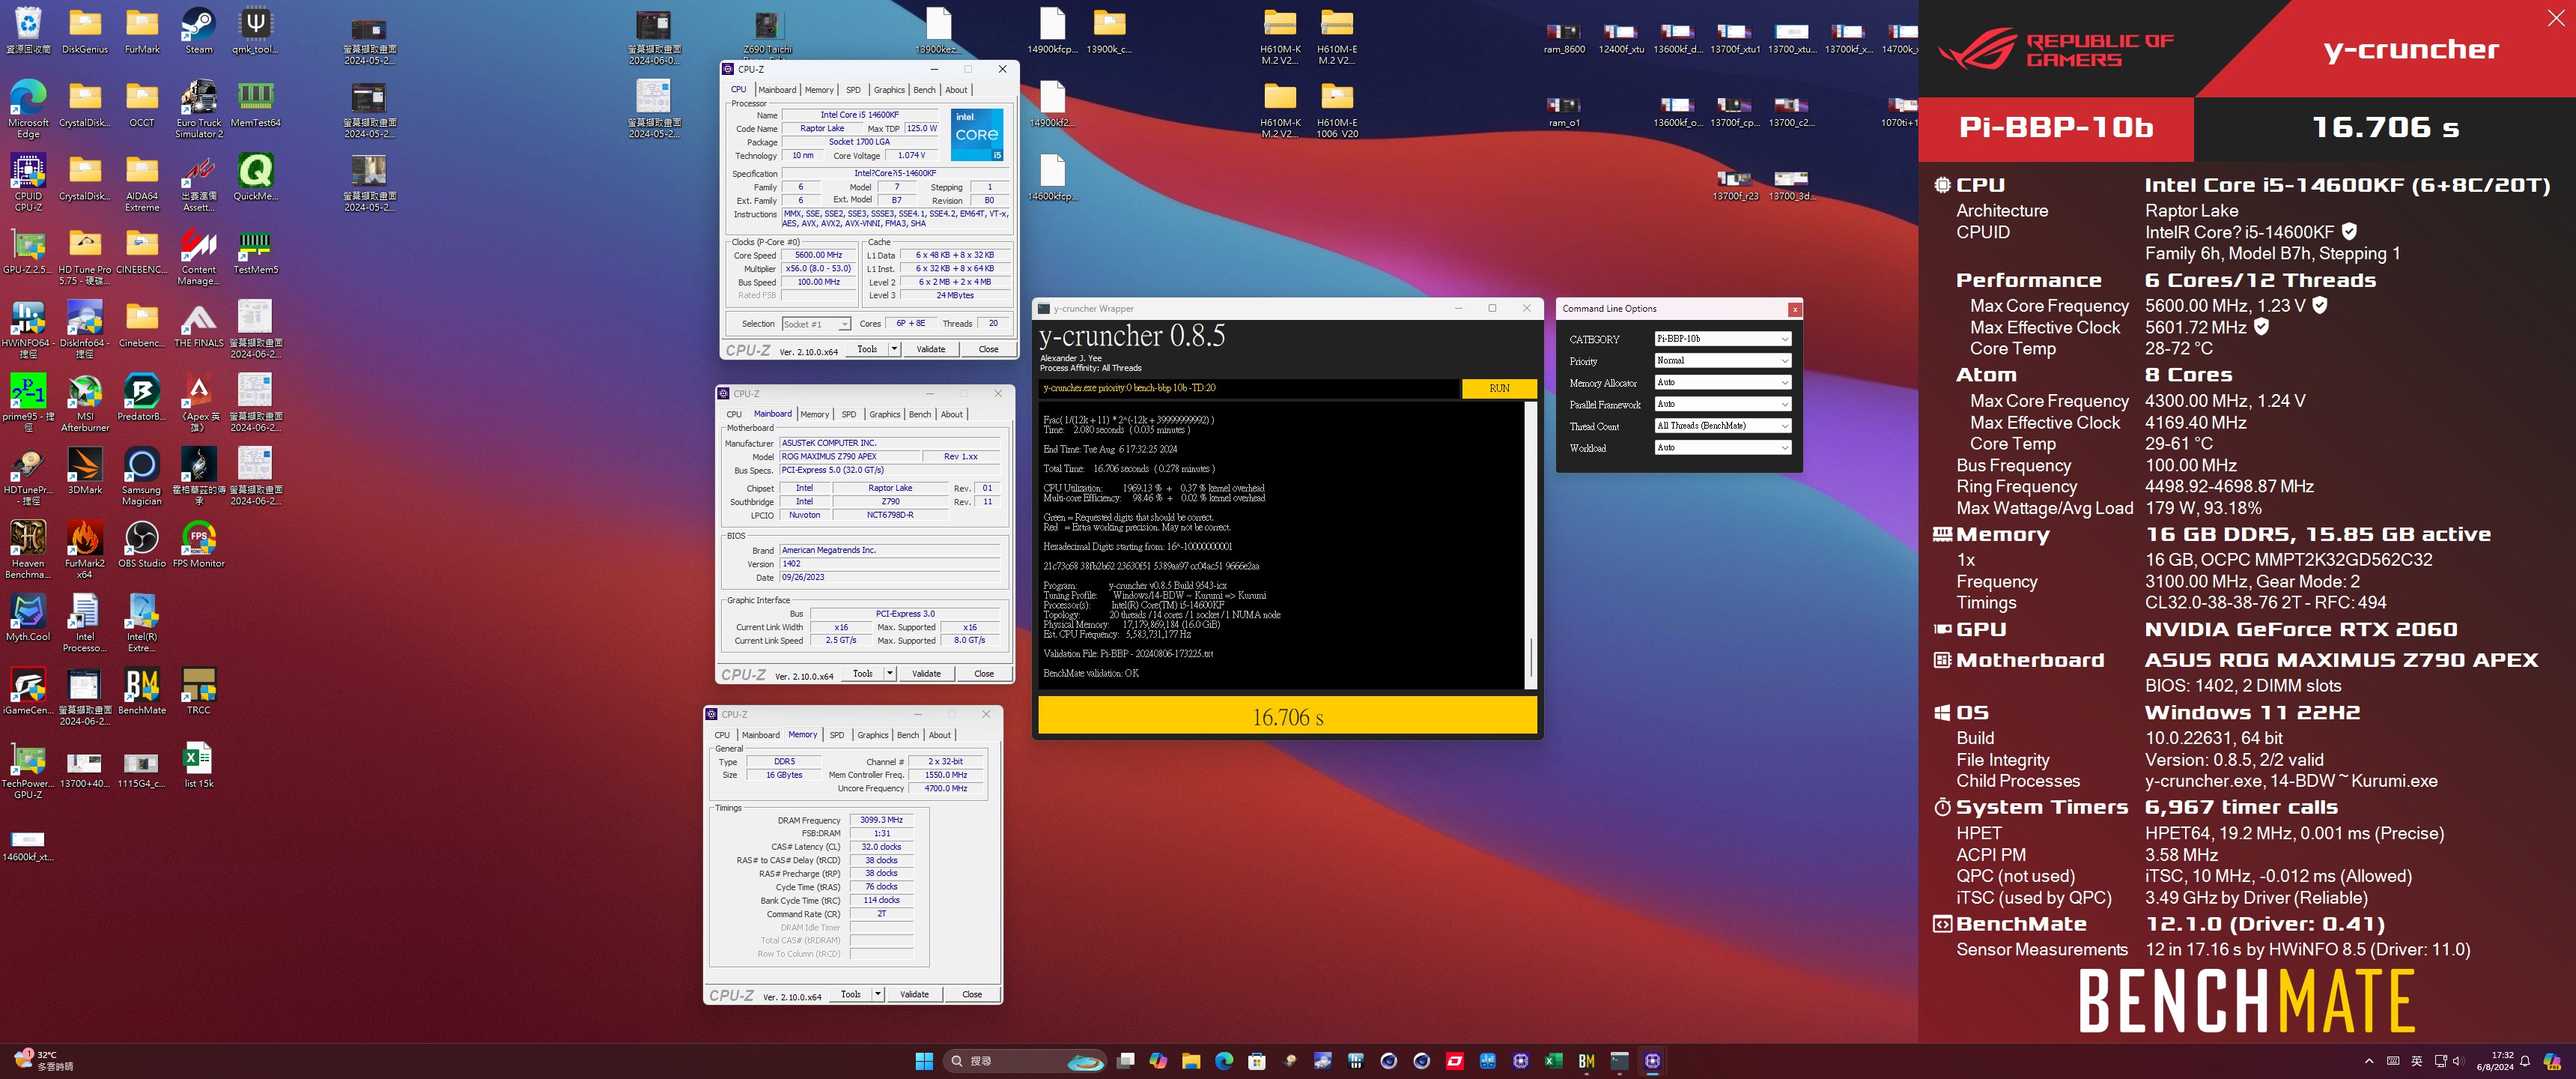The width and height of the screenshot is (2576, 1079).
Task: Click the y-cruncher output scrollbar
Action: 1530,545
